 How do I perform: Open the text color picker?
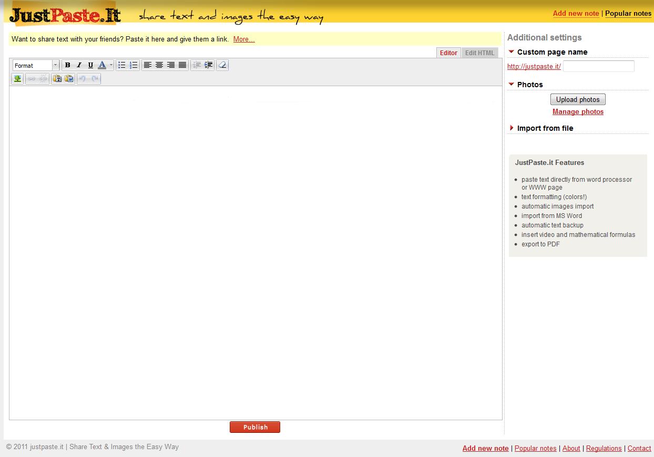[103, 65]
